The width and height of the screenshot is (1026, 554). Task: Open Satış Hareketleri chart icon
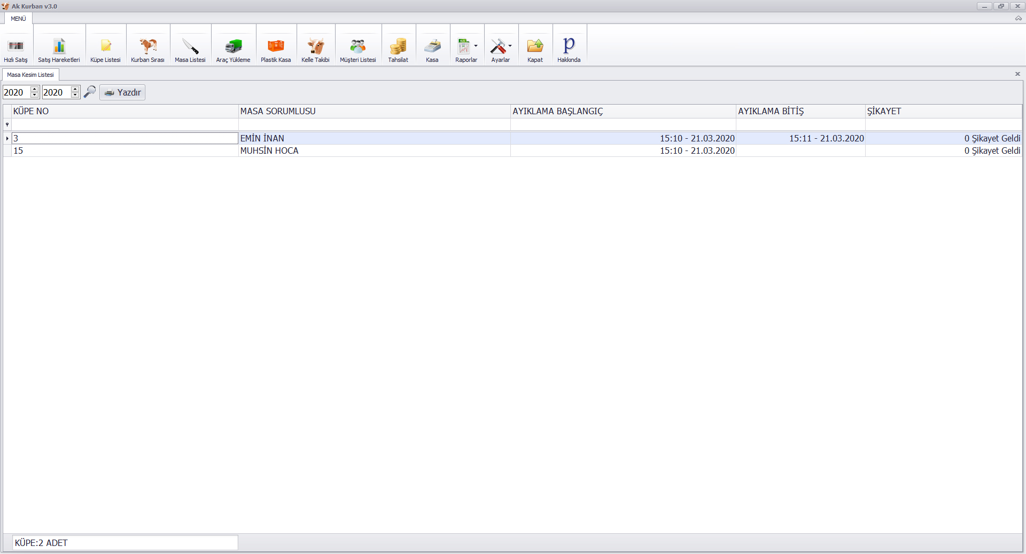(59, 46)
